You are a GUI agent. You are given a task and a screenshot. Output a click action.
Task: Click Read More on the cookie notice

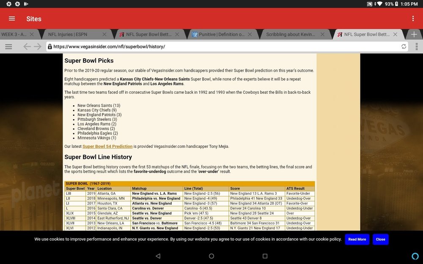pyautogui.click(x=357, y=240)
